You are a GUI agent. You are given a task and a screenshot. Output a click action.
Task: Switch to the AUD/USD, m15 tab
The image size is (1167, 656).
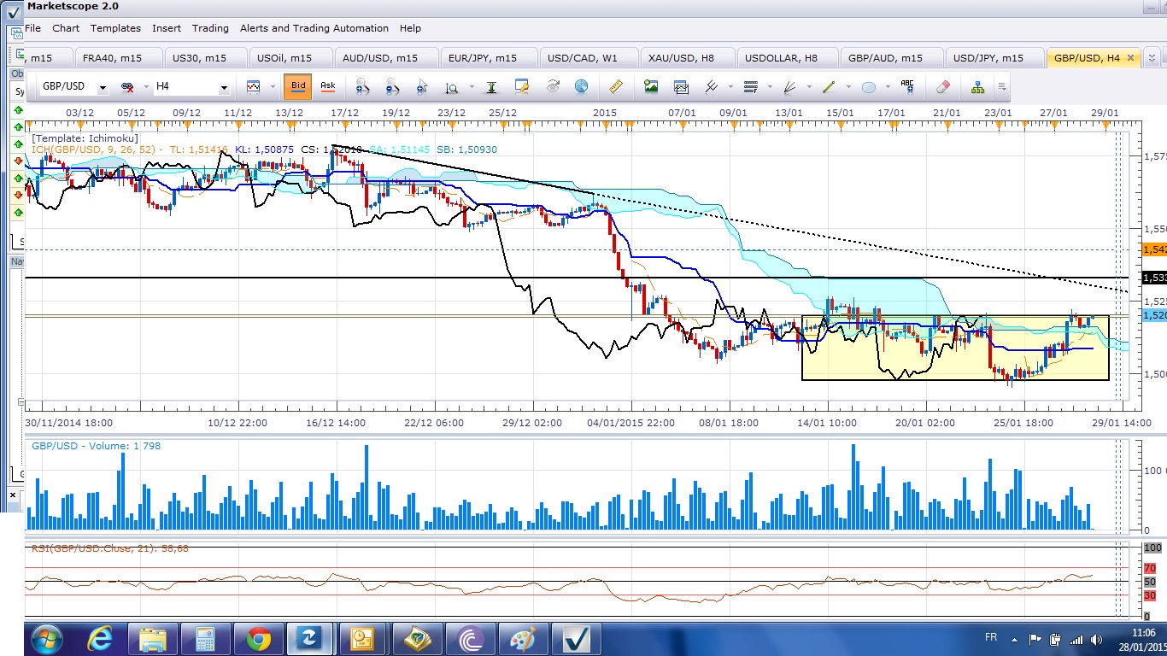pos(384,58)
